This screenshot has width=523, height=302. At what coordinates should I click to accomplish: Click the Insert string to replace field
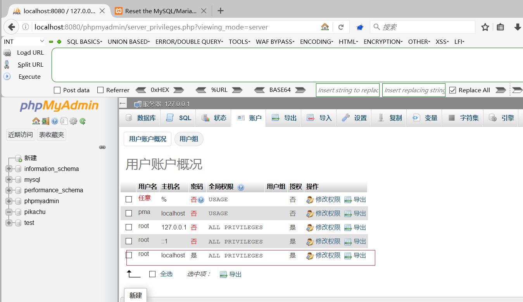tap(348, 90)
